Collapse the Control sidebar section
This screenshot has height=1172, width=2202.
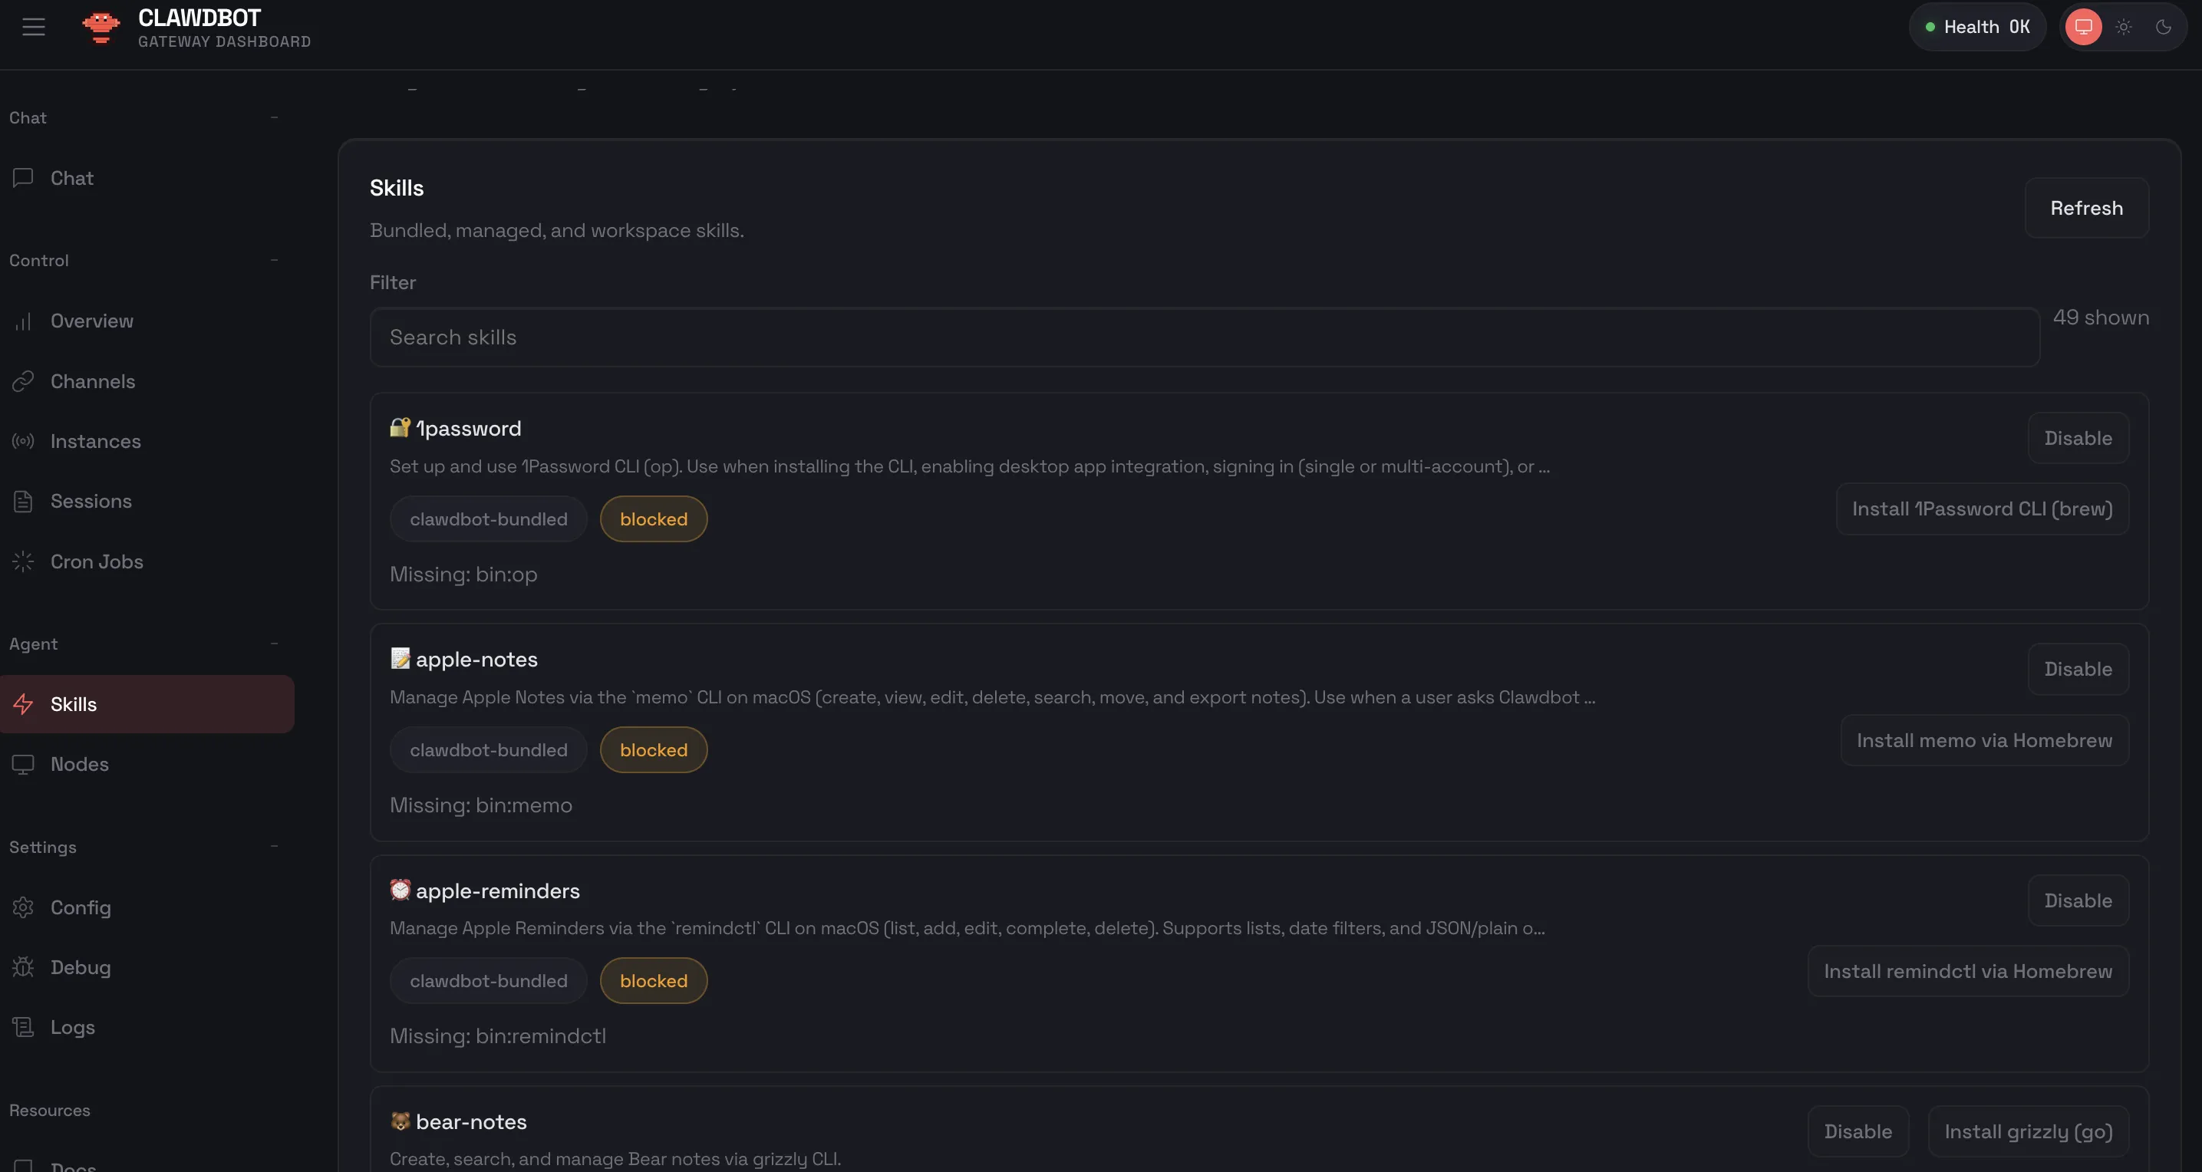[x=274, y=260]
